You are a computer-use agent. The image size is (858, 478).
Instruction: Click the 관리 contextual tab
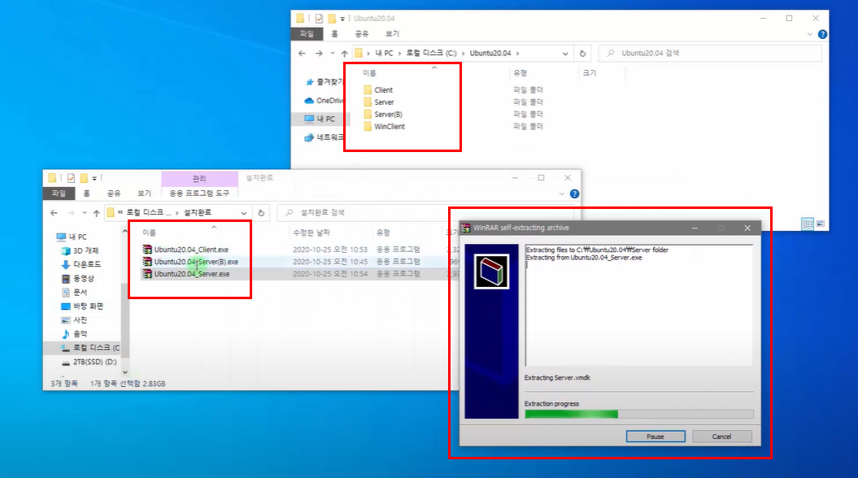click(199, 178)
